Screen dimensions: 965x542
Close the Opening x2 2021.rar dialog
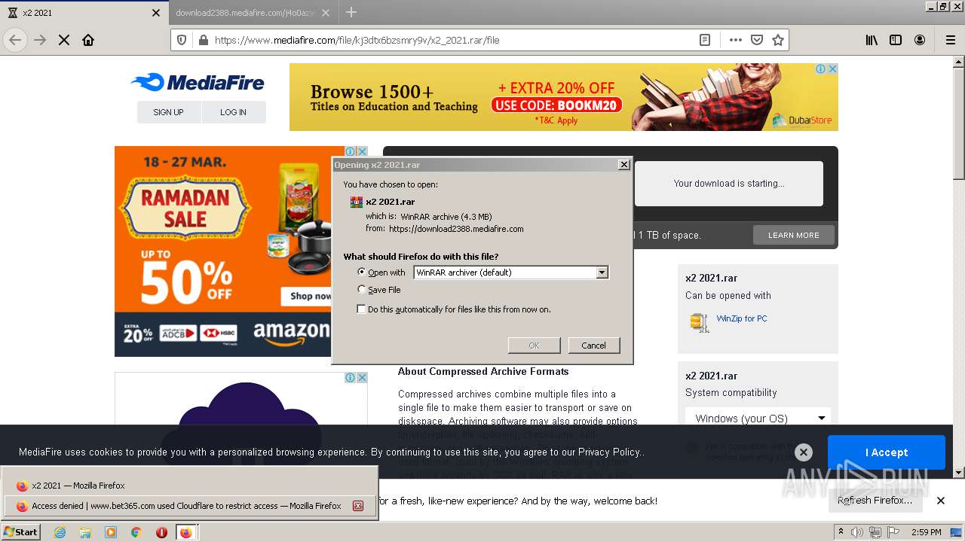pos(623,165)
